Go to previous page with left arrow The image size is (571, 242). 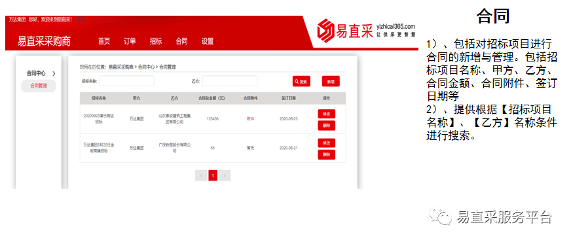[x=201, y=176]
